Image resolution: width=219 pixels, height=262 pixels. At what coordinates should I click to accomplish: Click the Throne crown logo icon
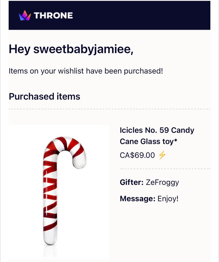(x=25, y=15)
